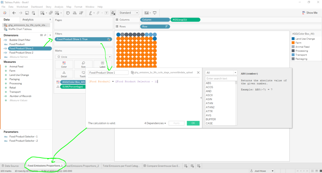The width and height of the screenshot is (322, 173).
Task: Open the Standard fit dropdown
Action: [x=128, y=13]
